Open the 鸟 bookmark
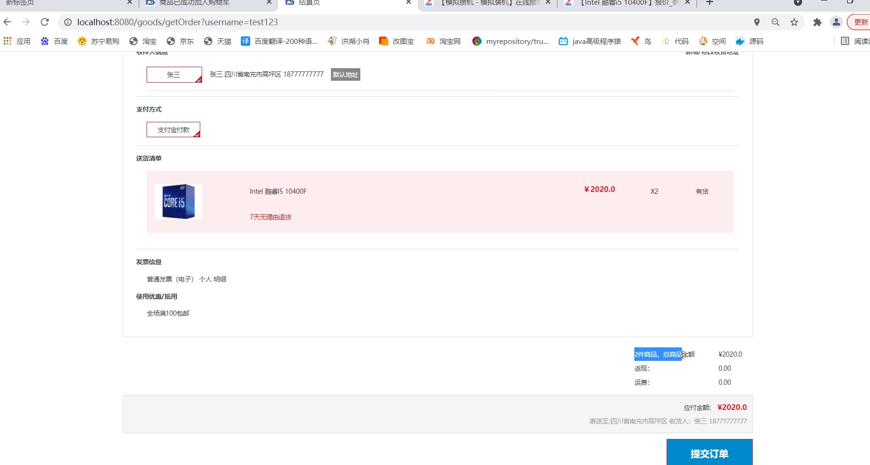 coord(641,41)
